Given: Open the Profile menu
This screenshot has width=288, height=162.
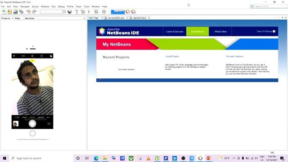Looking at the screenshot, I should tap(70, 6).
